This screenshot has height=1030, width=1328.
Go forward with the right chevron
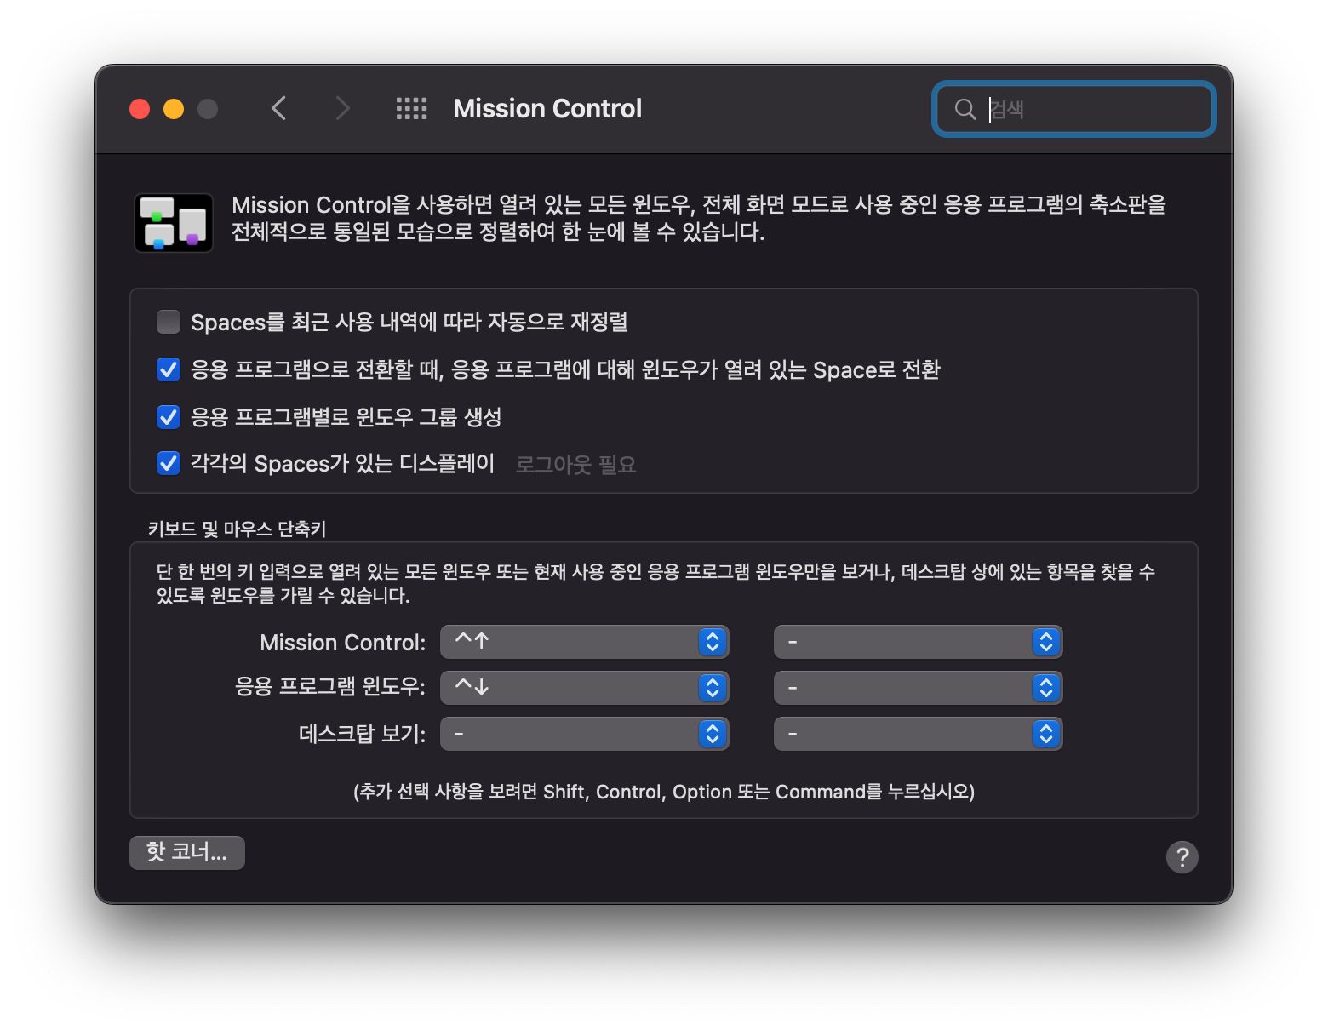342,108
